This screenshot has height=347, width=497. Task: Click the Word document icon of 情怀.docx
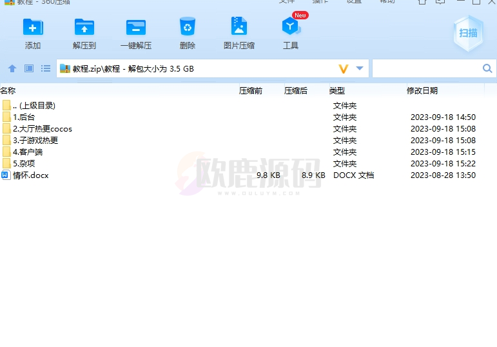point(6,175)
